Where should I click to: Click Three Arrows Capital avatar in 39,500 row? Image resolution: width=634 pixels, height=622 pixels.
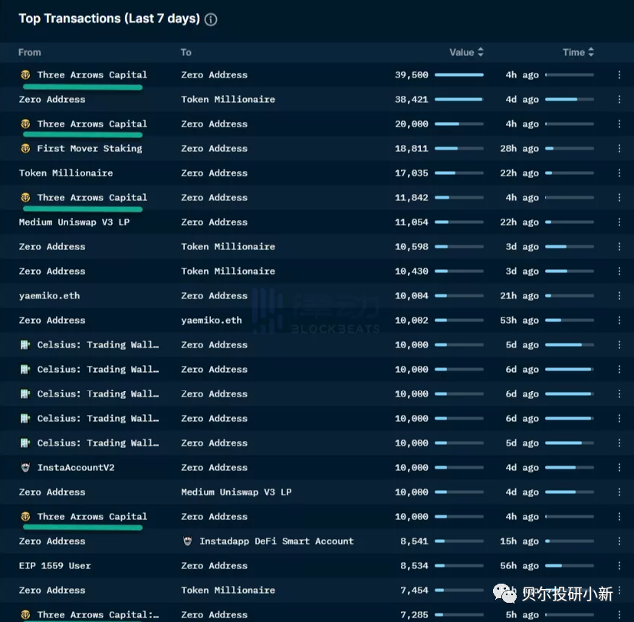[25, 75]
